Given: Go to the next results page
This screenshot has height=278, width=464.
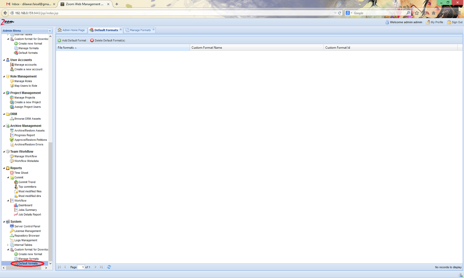Looking at the screenshot, I should pos(95,267).
